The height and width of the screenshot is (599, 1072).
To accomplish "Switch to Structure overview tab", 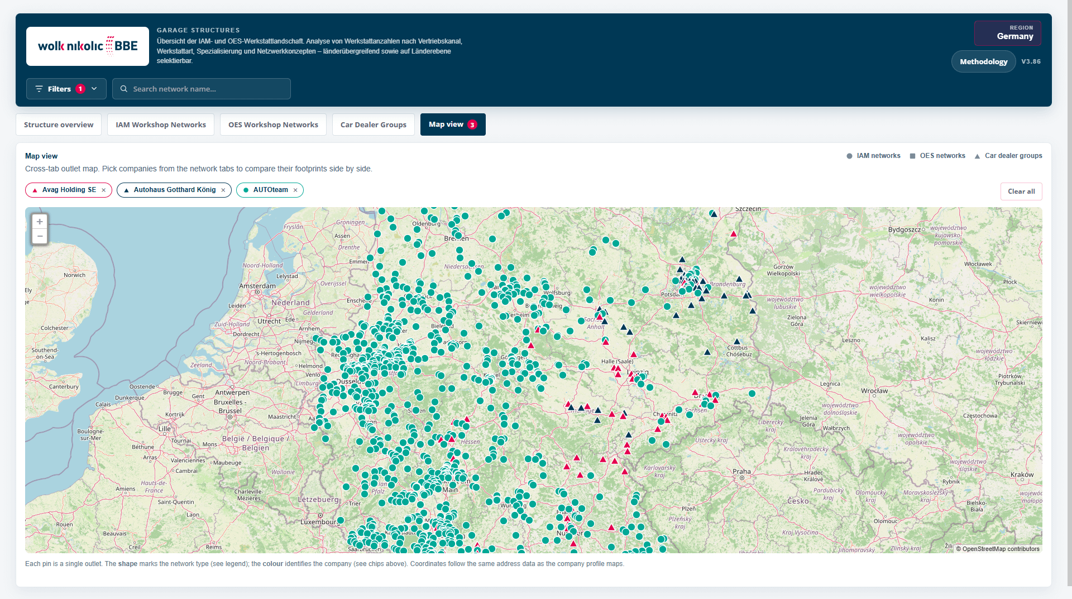I will point(59,124).
